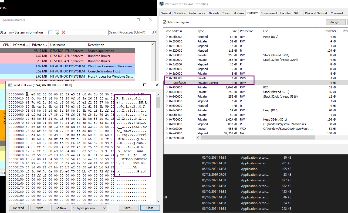
Task: Click Re-read in hex viewer
Action: point(19,208)
